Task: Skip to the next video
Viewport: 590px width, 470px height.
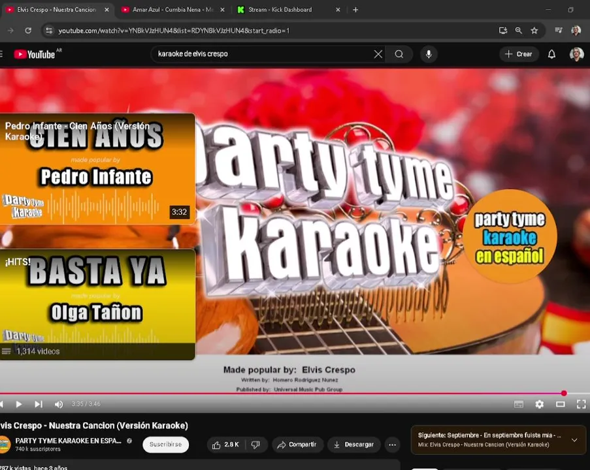Action: (x=39, y=404)
